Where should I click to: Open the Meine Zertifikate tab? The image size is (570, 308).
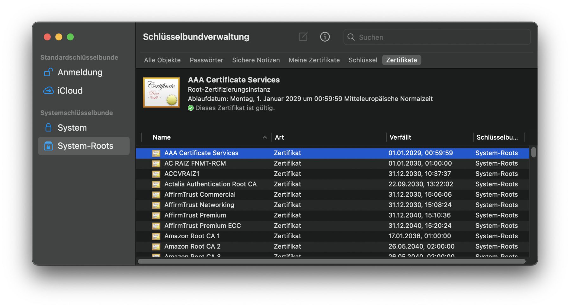(314, 60)
